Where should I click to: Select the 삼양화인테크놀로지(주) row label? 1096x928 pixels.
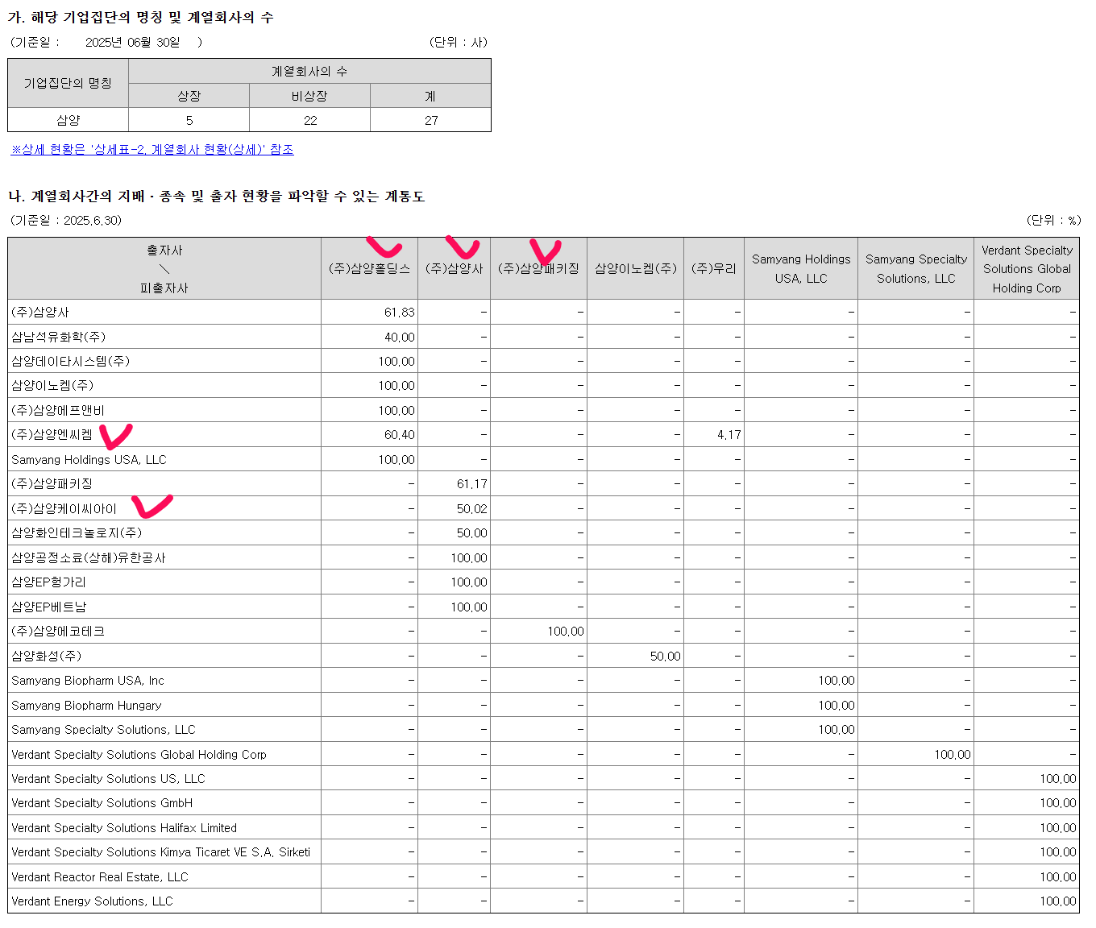point(77,532)
